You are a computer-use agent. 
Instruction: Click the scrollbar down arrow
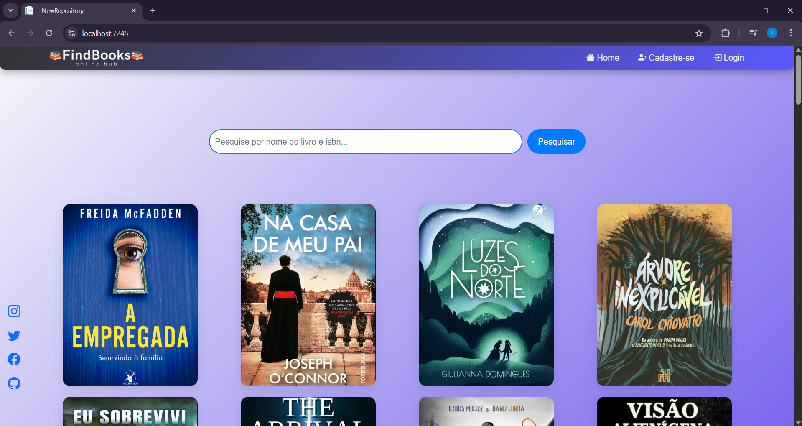tap(798, 422)
